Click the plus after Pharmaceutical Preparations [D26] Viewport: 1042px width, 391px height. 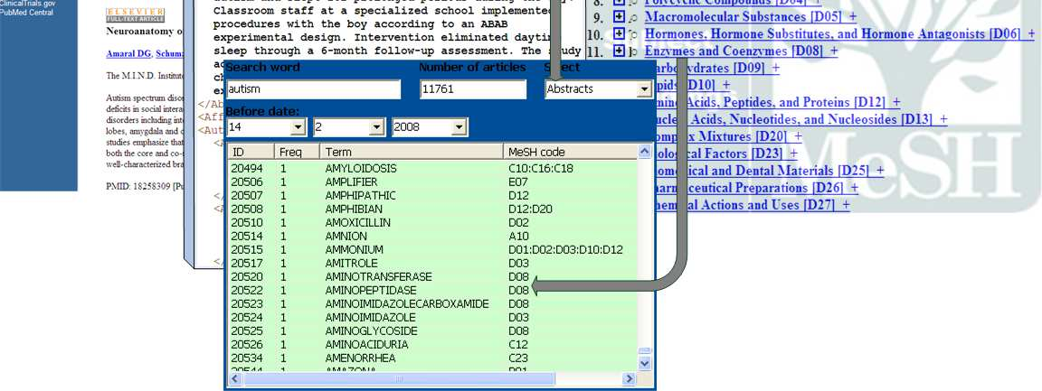[x=854, y=188]
